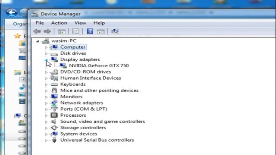Click the Device Manager title bar icon
Screen dimensions: 276x155
(x=35, y=14)
